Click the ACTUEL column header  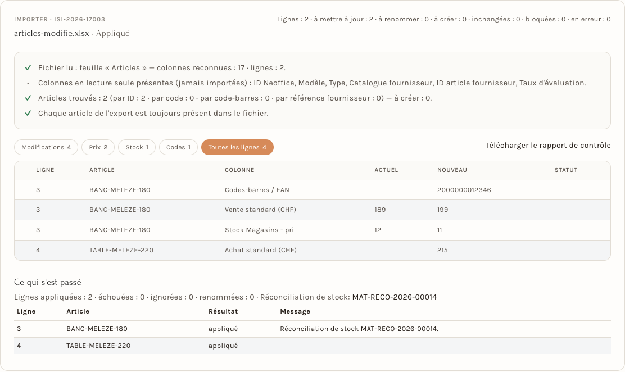[x=386, y=170]
